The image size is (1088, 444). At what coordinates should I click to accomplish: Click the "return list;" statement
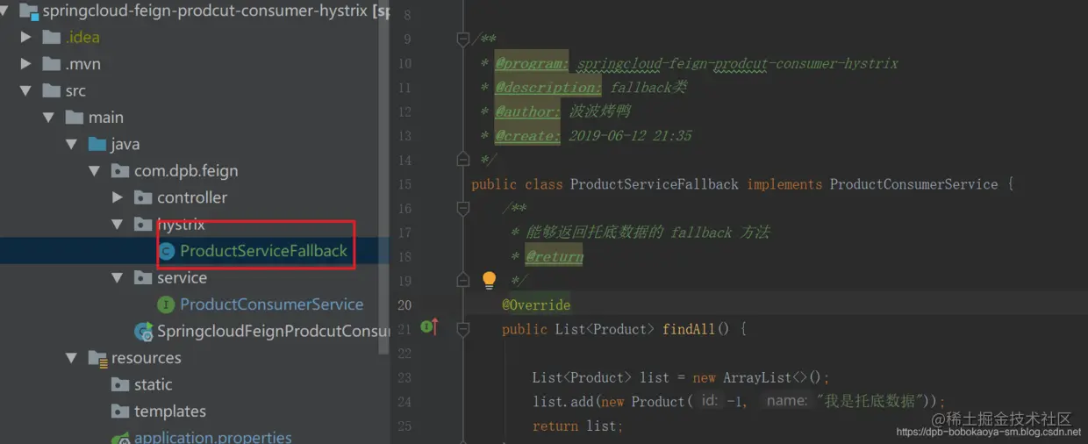[x=577, y=426]
